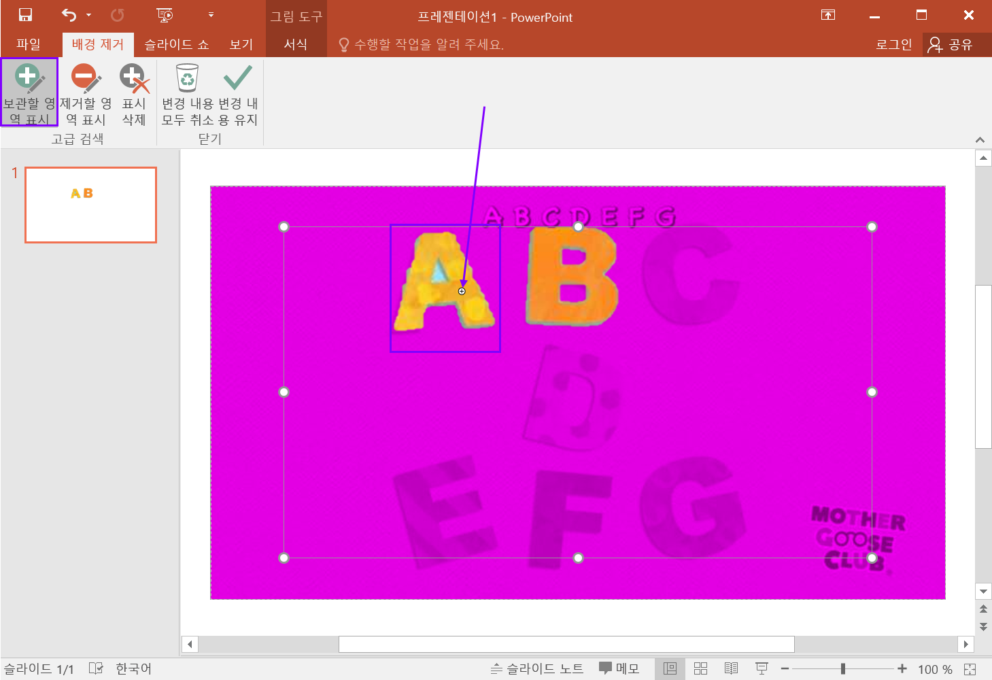This screenshot has width=992, height=680.
Task: Open the undo history dropdown arrow
Action: pos(88,15)
